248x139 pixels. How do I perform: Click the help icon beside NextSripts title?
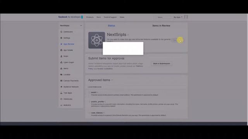[x=128, y=35]
